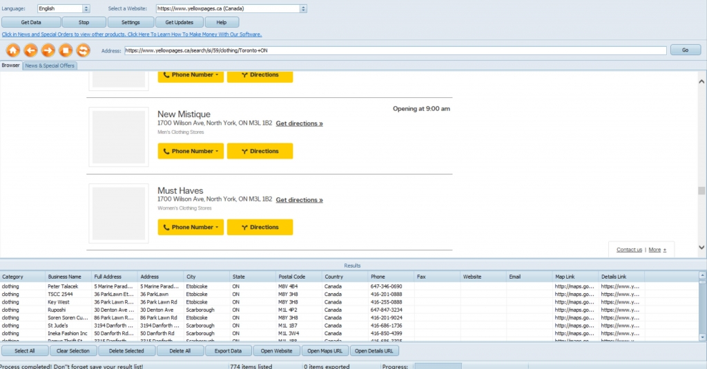Click Delete All button
This screenshot has height=369, width=707.
tap(180, 351)
